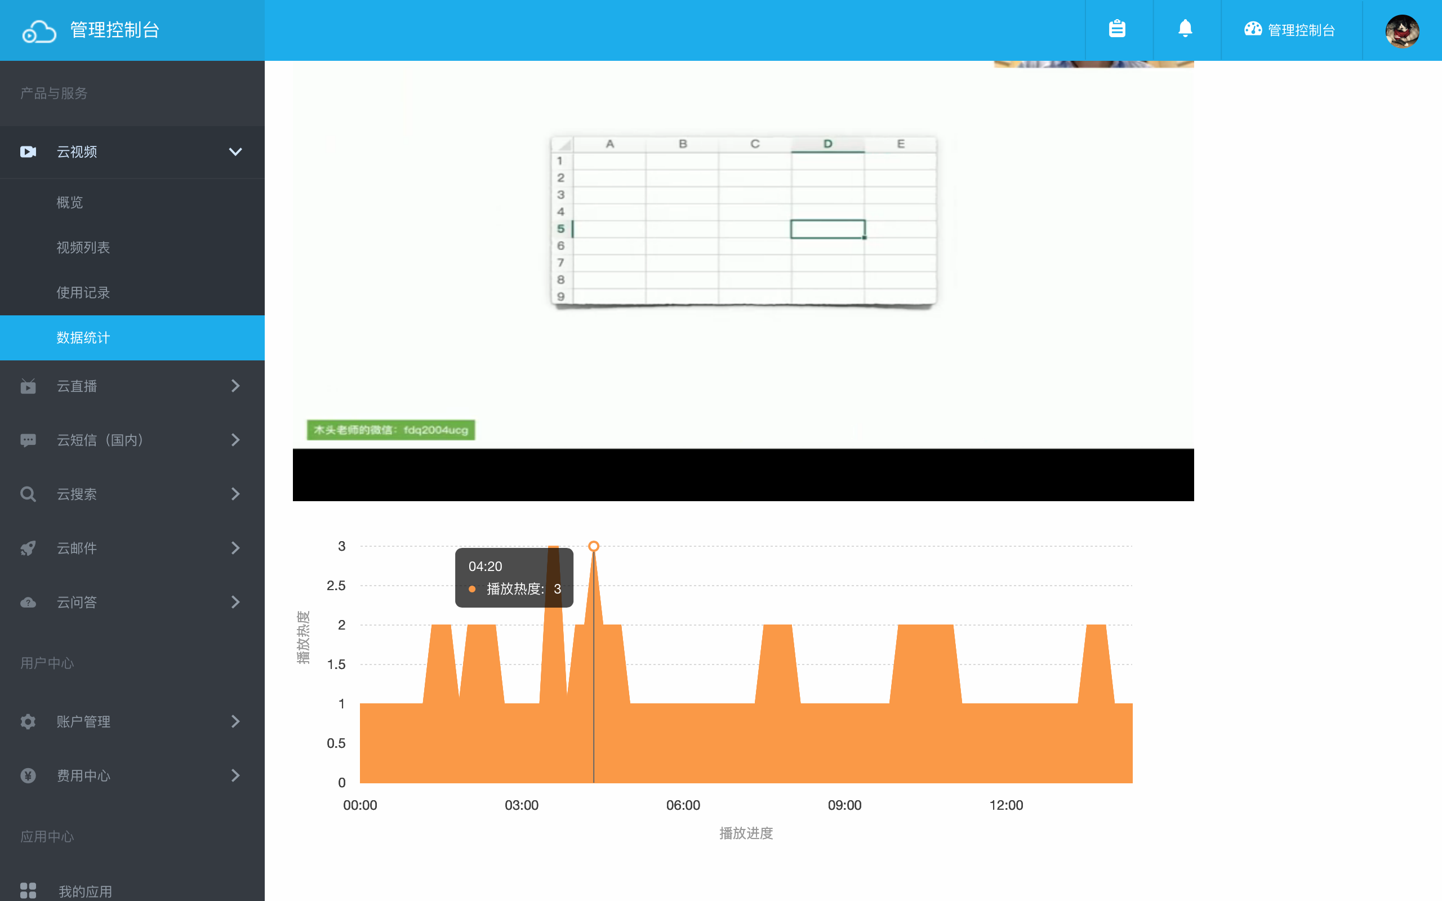1442x901 pixels.
Task: Click the notification bell icon
Action: pyautogui.click(x=1185, y=29)
